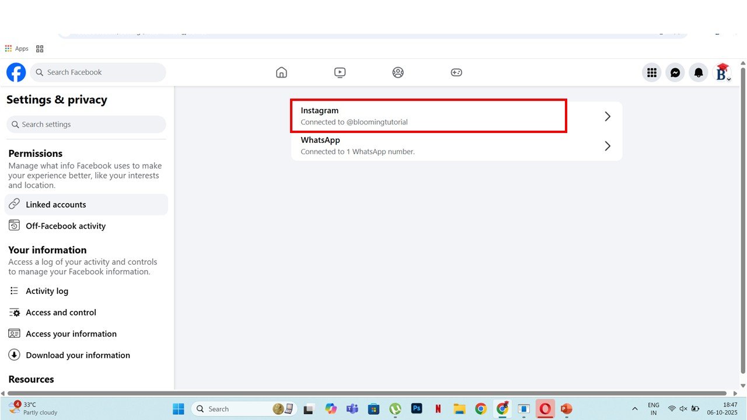Open Activity log settings
The height and width of the screenshot is (420, 747).
click(47, 291)
